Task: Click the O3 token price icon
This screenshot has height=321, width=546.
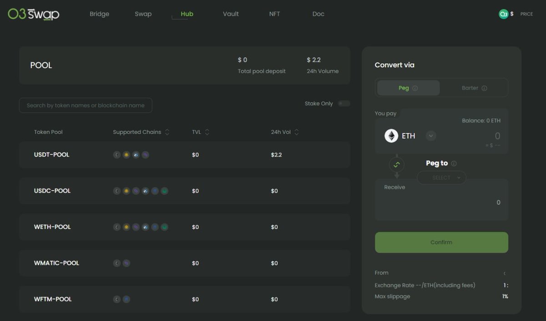Action: (503, 14)
